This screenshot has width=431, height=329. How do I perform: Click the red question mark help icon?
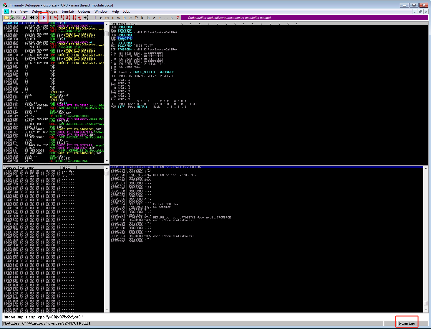178,18
